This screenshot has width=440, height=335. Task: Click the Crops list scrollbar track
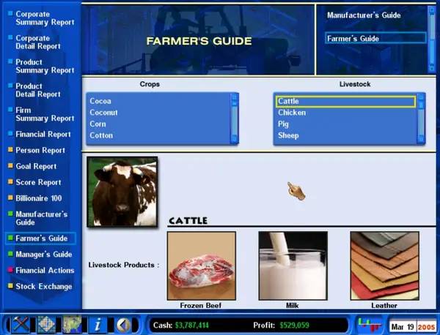point(235,121)
